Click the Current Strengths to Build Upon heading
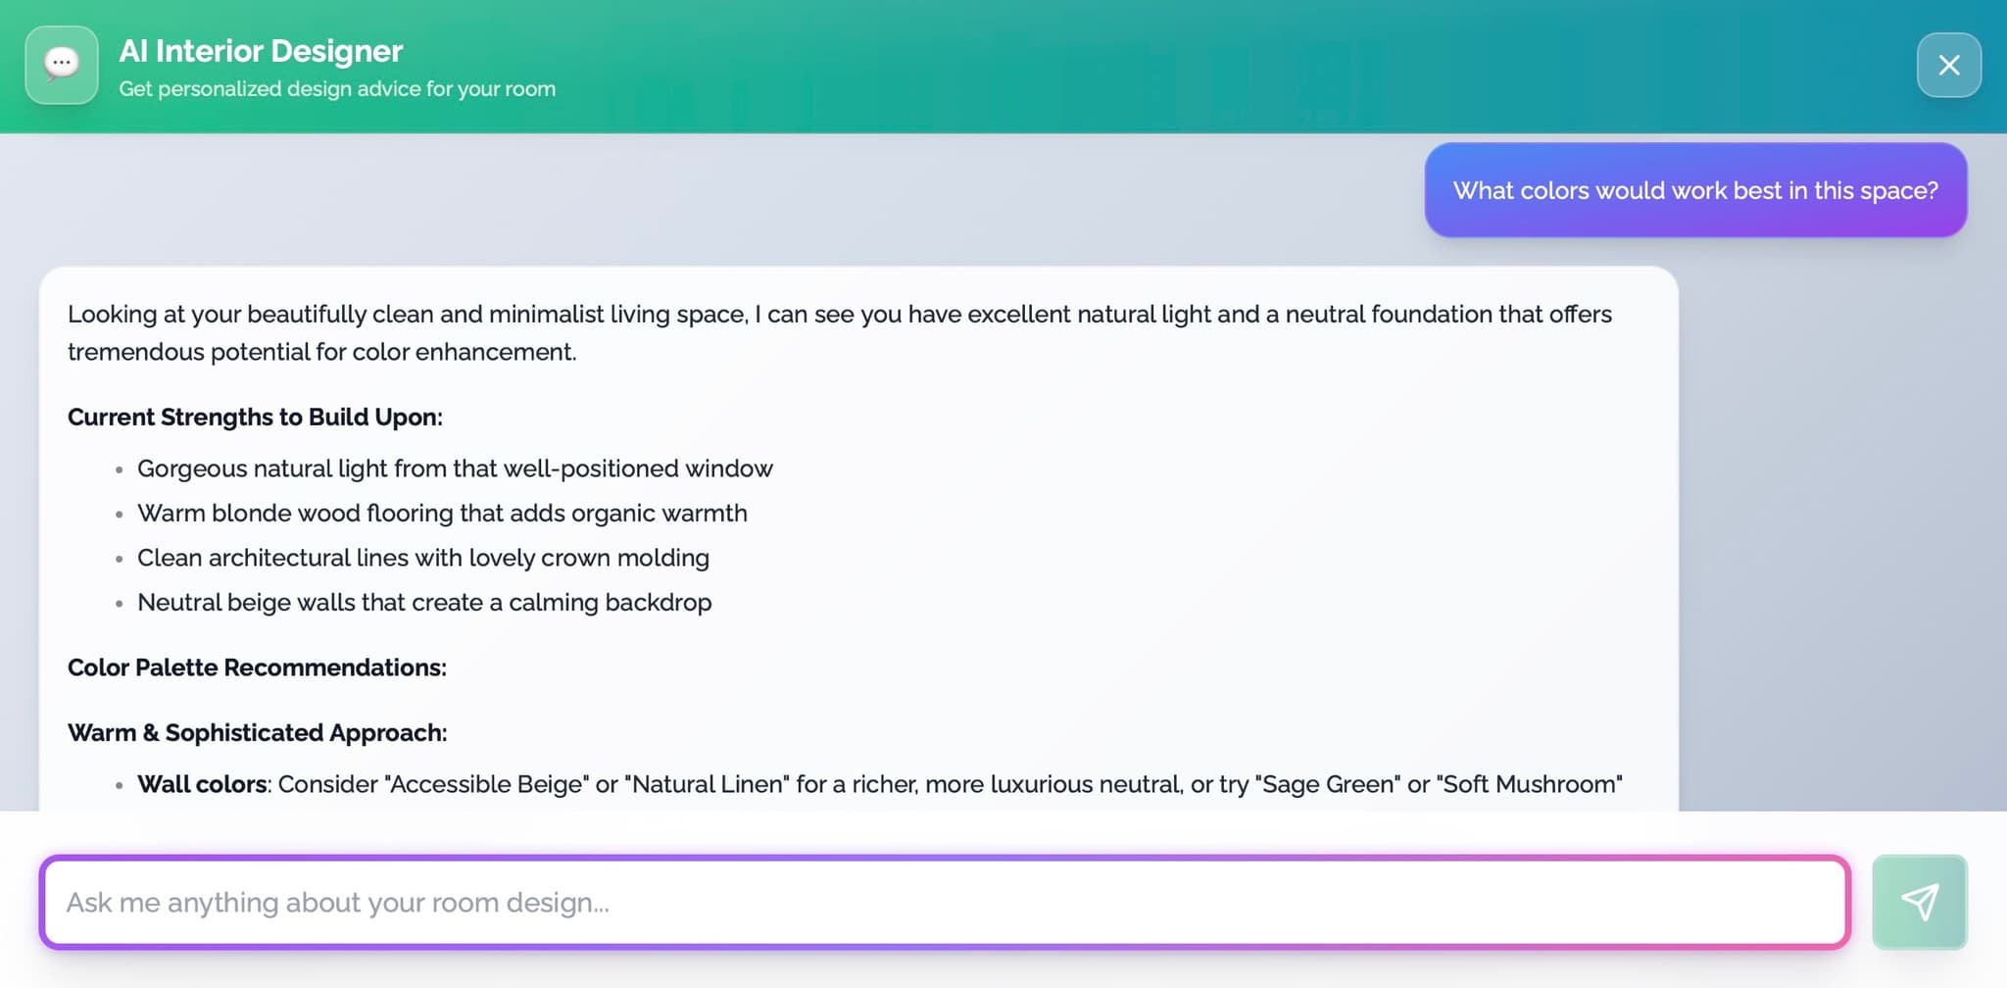 pyautogui.click(x=255, y=417)
